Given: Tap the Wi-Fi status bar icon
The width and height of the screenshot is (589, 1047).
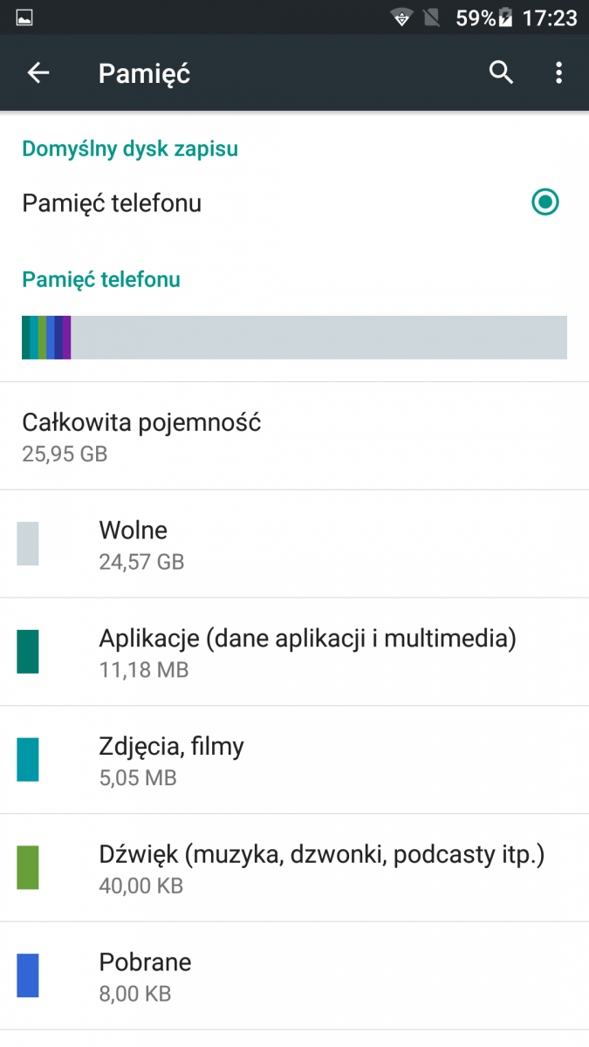Looking at the screenshot, I should click(x=401, y=17).
